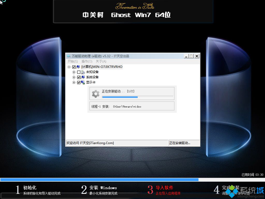265x199 pixels.
Task: Click the computer icon beside WIN-O7JIKTRVRHO
Action: point(78,67)
